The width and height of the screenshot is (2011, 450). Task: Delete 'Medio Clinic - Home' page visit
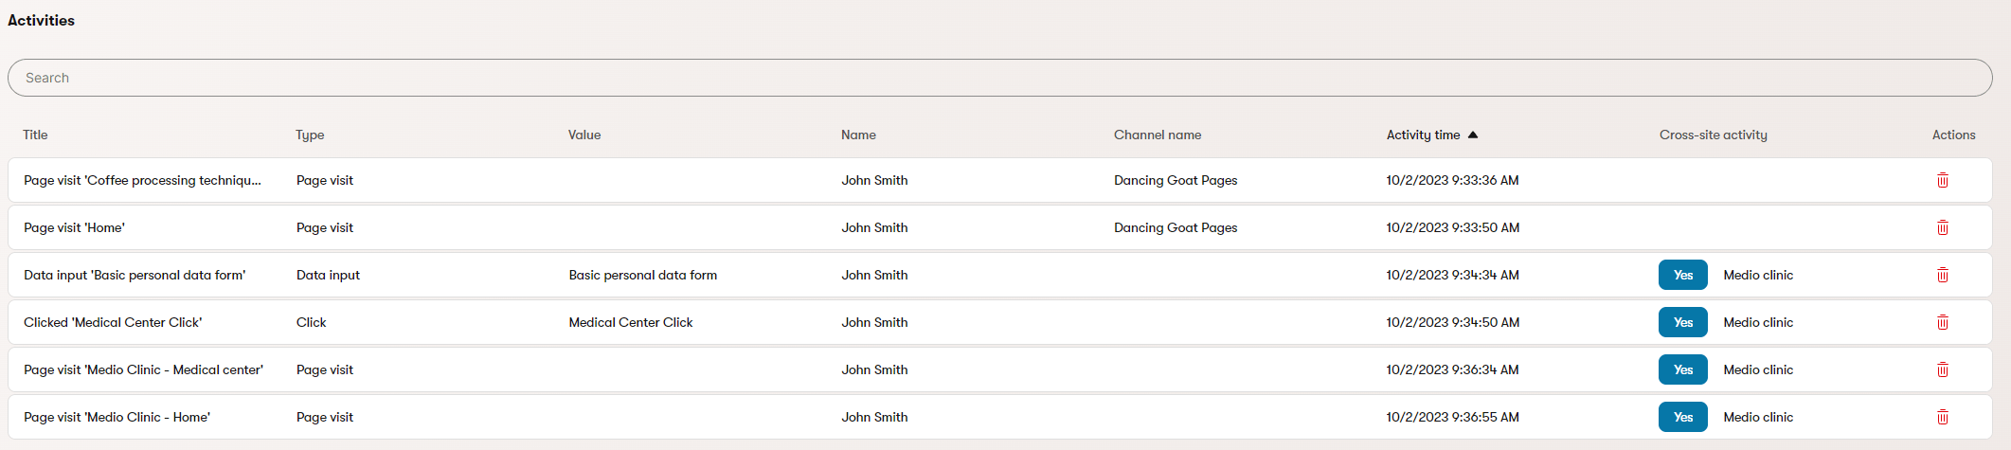point(1942,417)
